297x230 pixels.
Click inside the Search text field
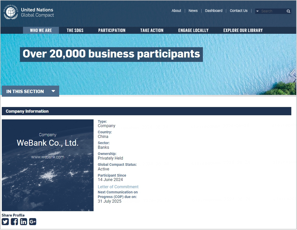(273, 11)
